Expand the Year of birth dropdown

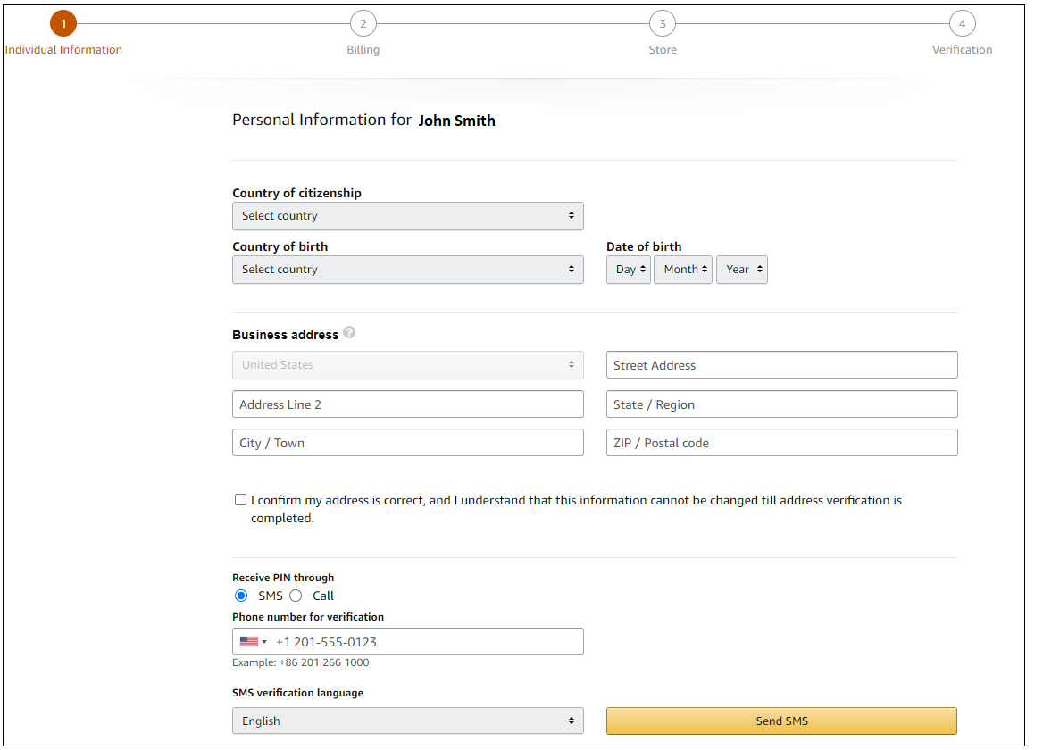742,270
